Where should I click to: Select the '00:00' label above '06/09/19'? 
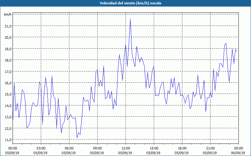(238, 149)
